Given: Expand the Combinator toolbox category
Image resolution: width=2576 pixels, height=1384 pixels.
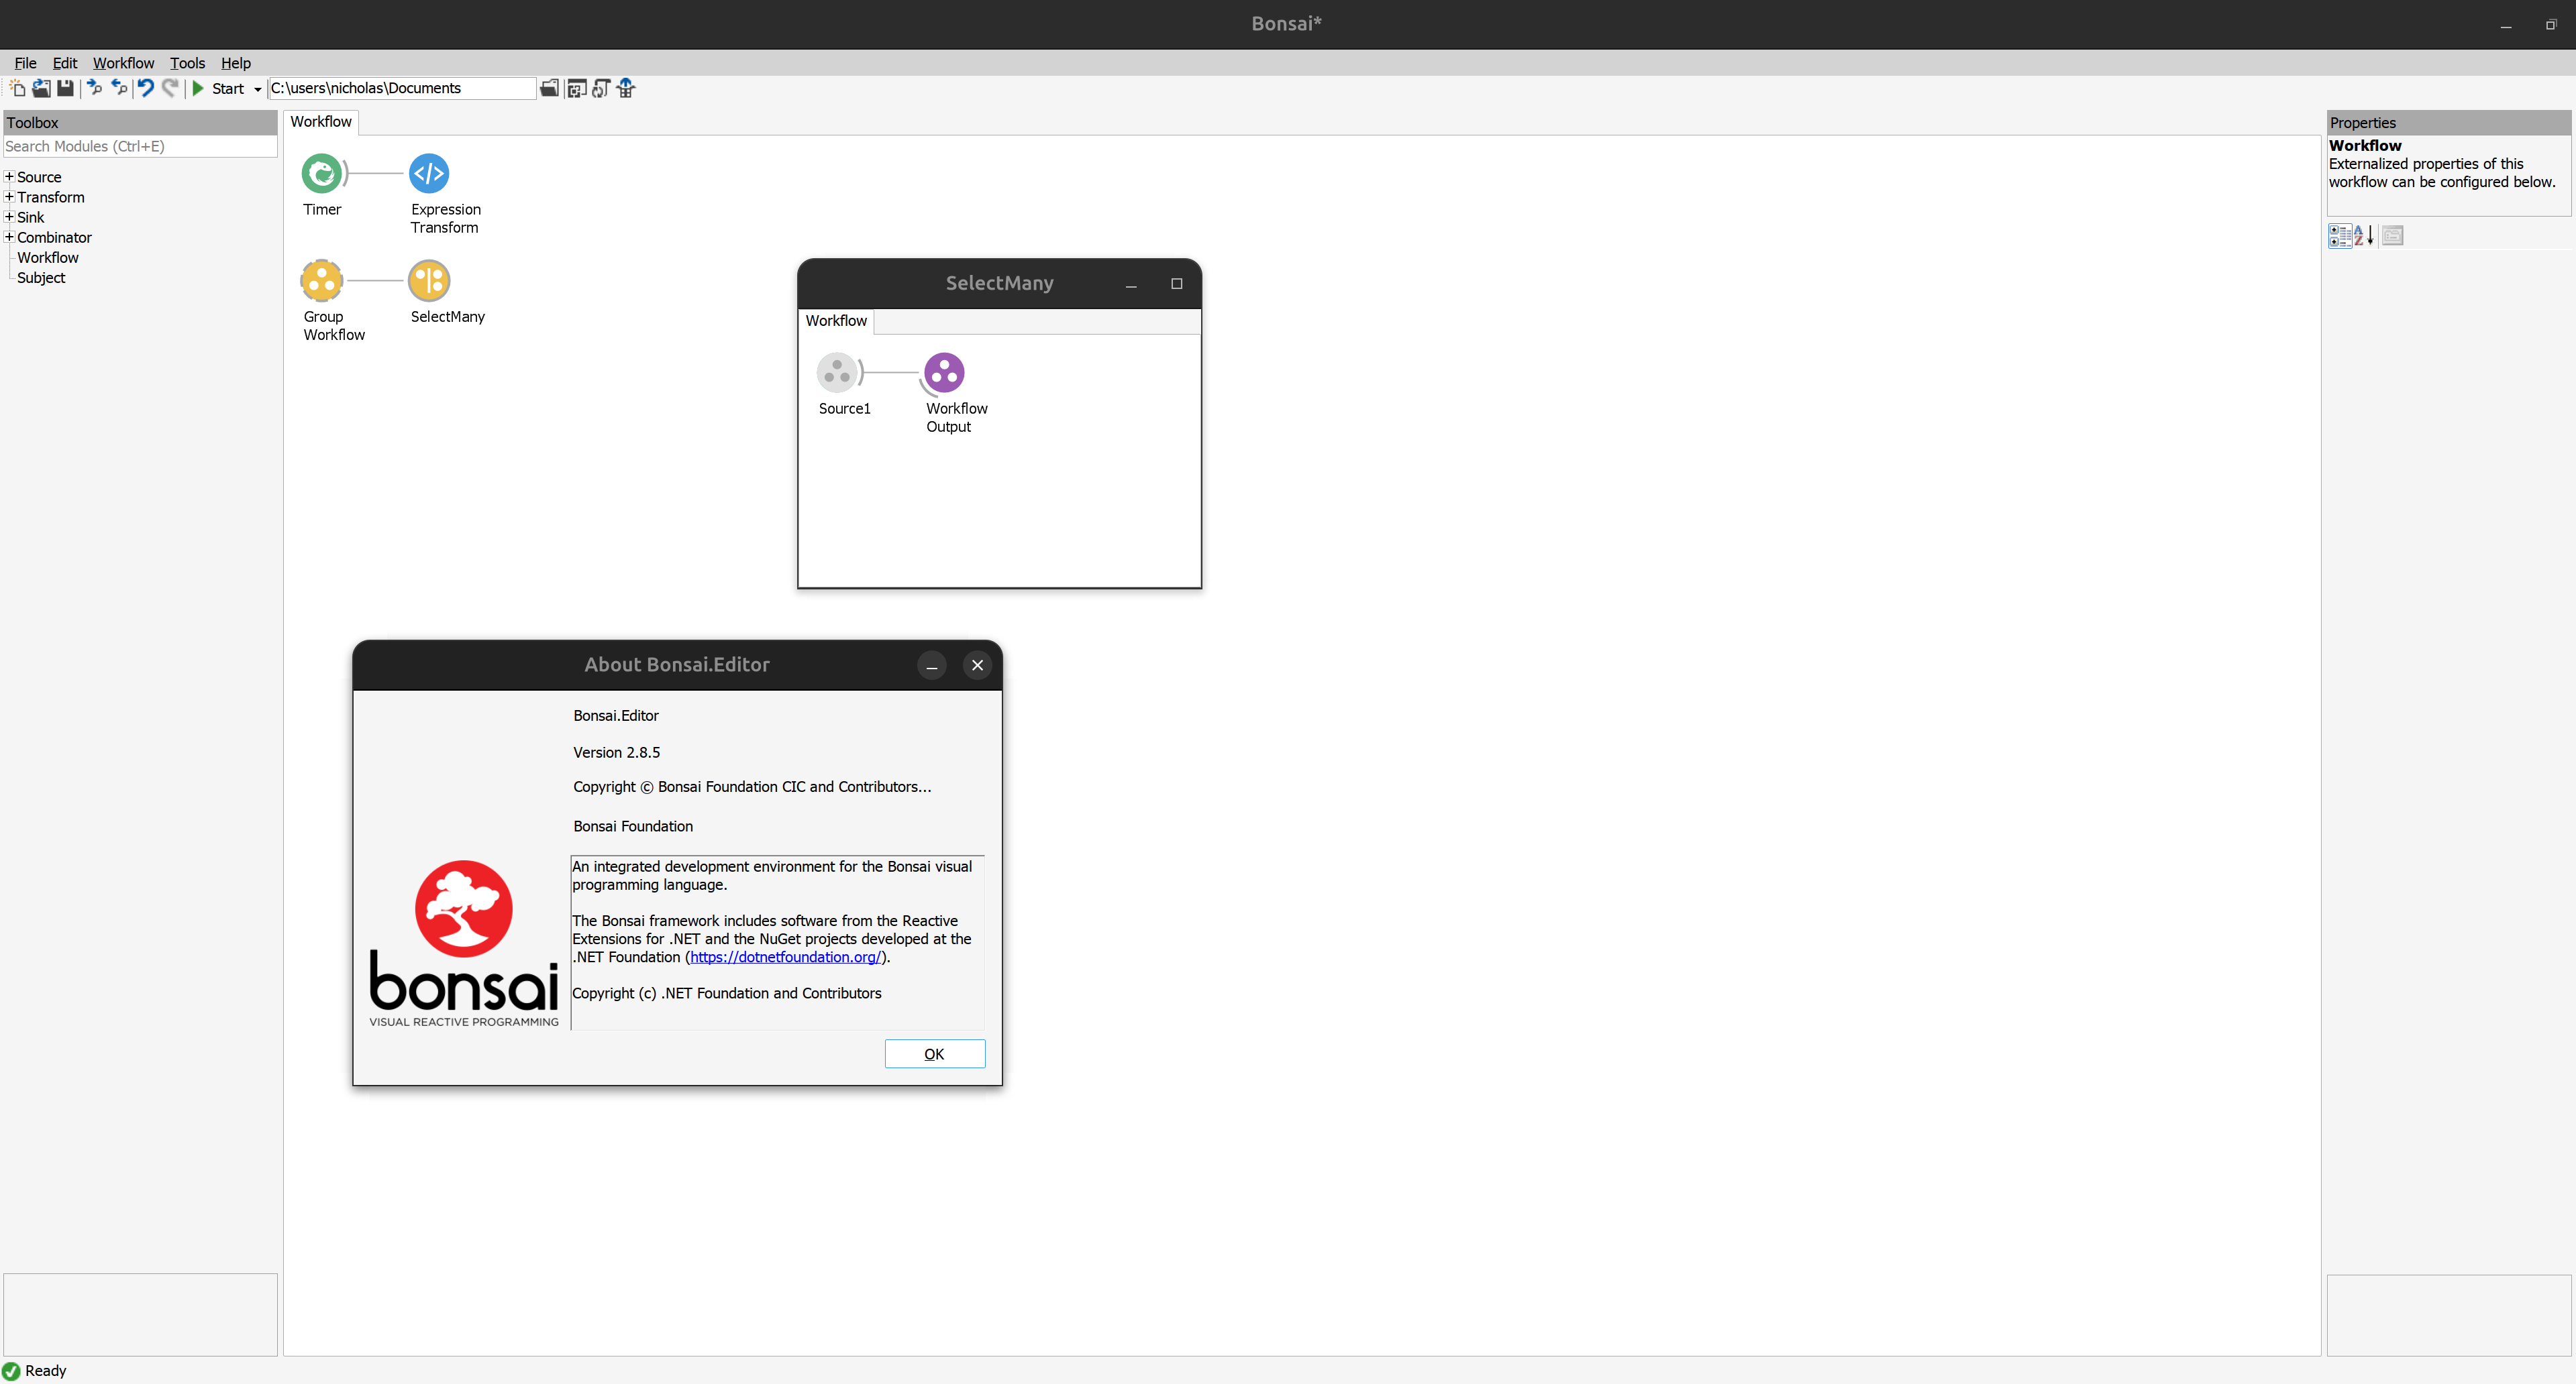Looking at the screenshot, I should coord(9,237).
